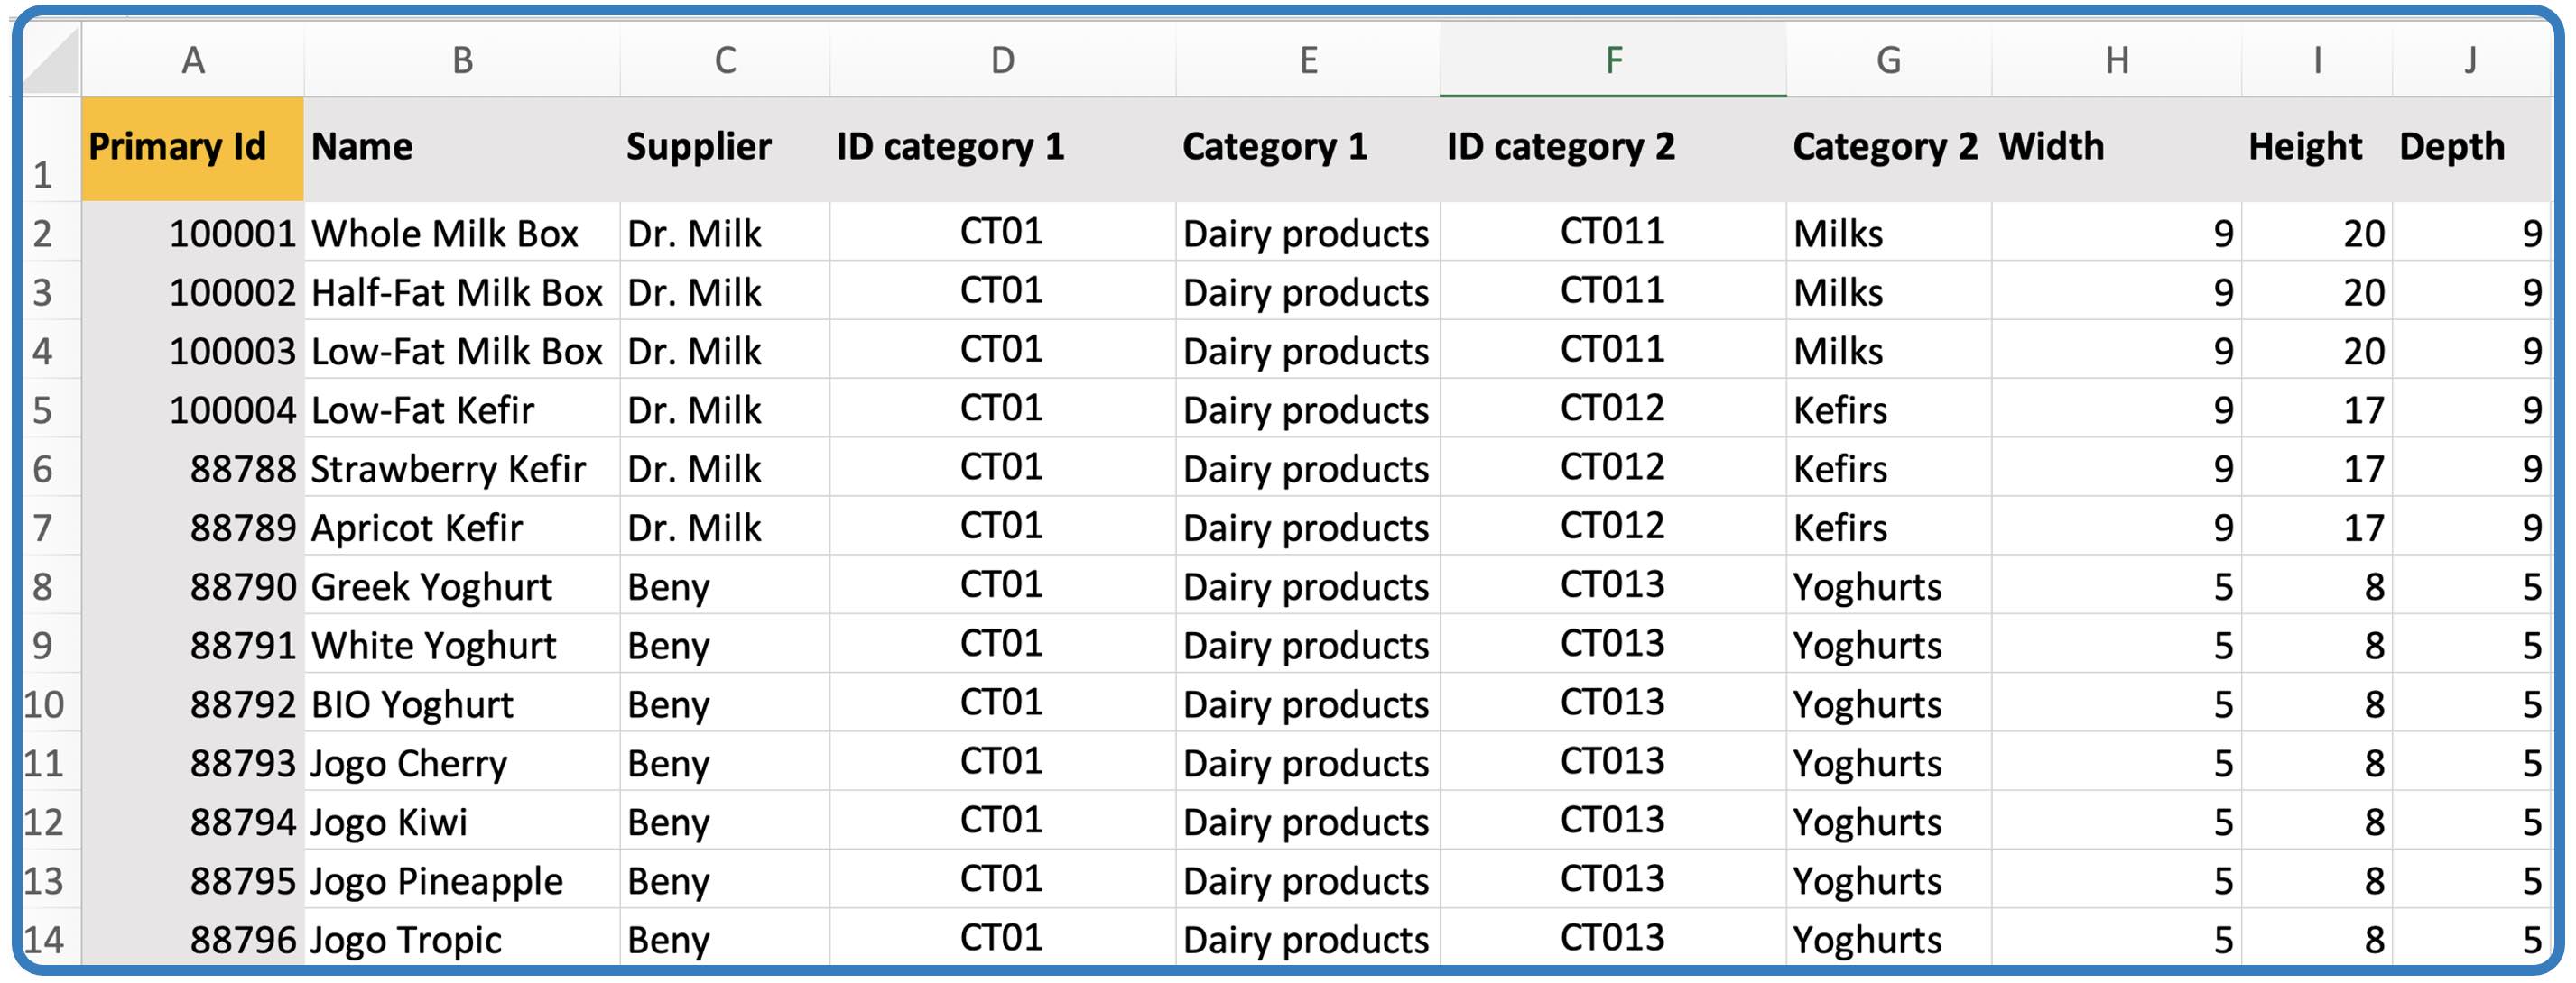Click cell with ID 100002

coord(193,290)
